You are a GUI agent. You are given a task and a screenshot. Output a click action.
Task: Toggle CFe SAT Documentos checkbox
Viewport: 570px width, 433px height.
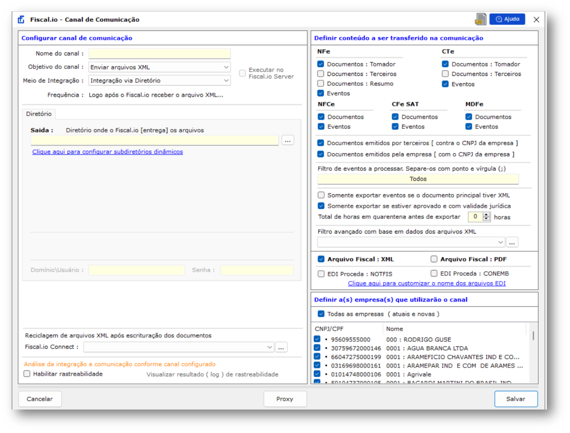pos(395,117)
